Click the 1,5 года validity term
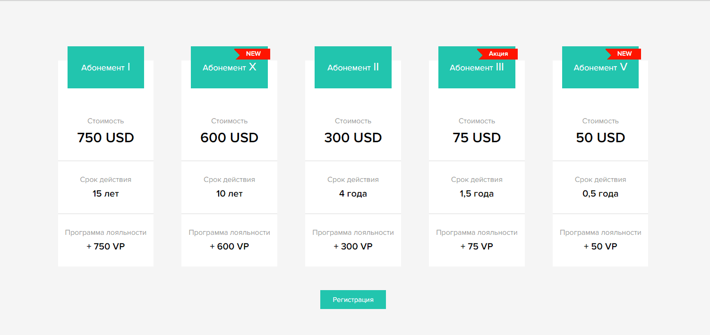 coord(477,194)
